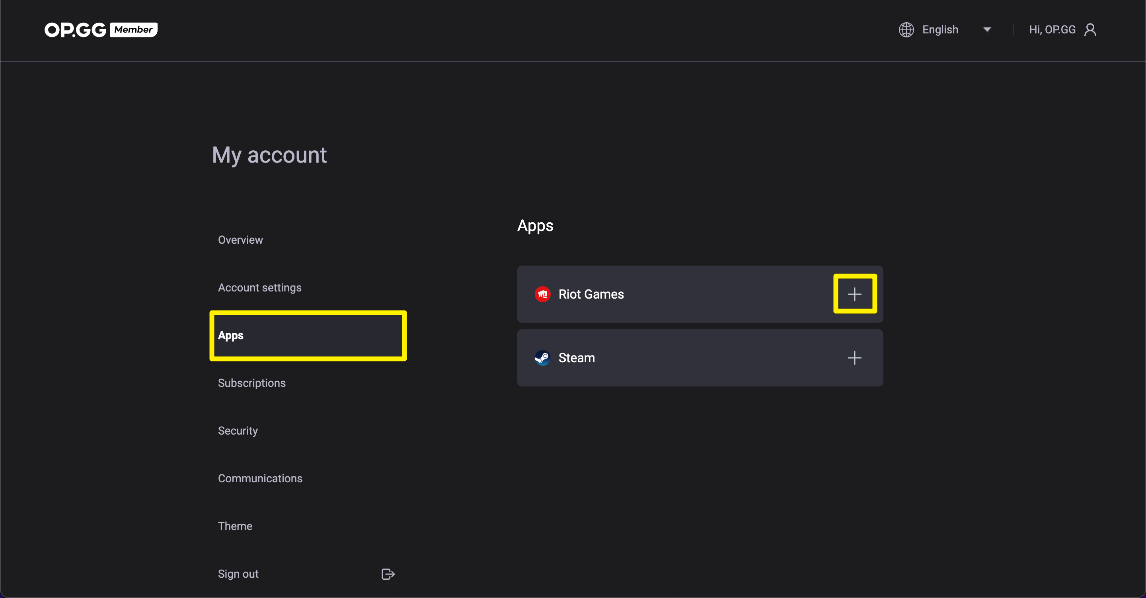
Task: Open the Theme settings
Action: [235, 526]
